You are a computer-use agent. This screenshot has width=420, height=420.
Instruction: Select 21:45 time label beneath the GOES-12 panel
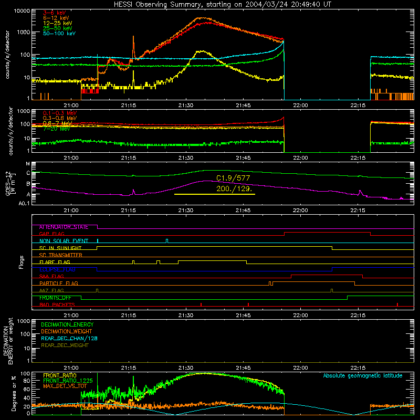[x=243, y=211]
